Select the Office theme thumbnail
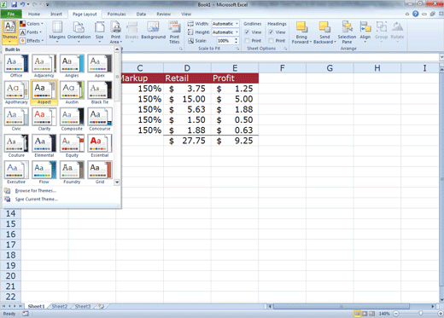This screenshot has width=444, height=318. 16,66
